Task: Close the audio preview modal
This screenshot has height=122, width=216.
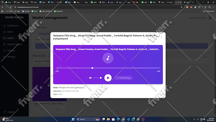Action: pos(161,37)
